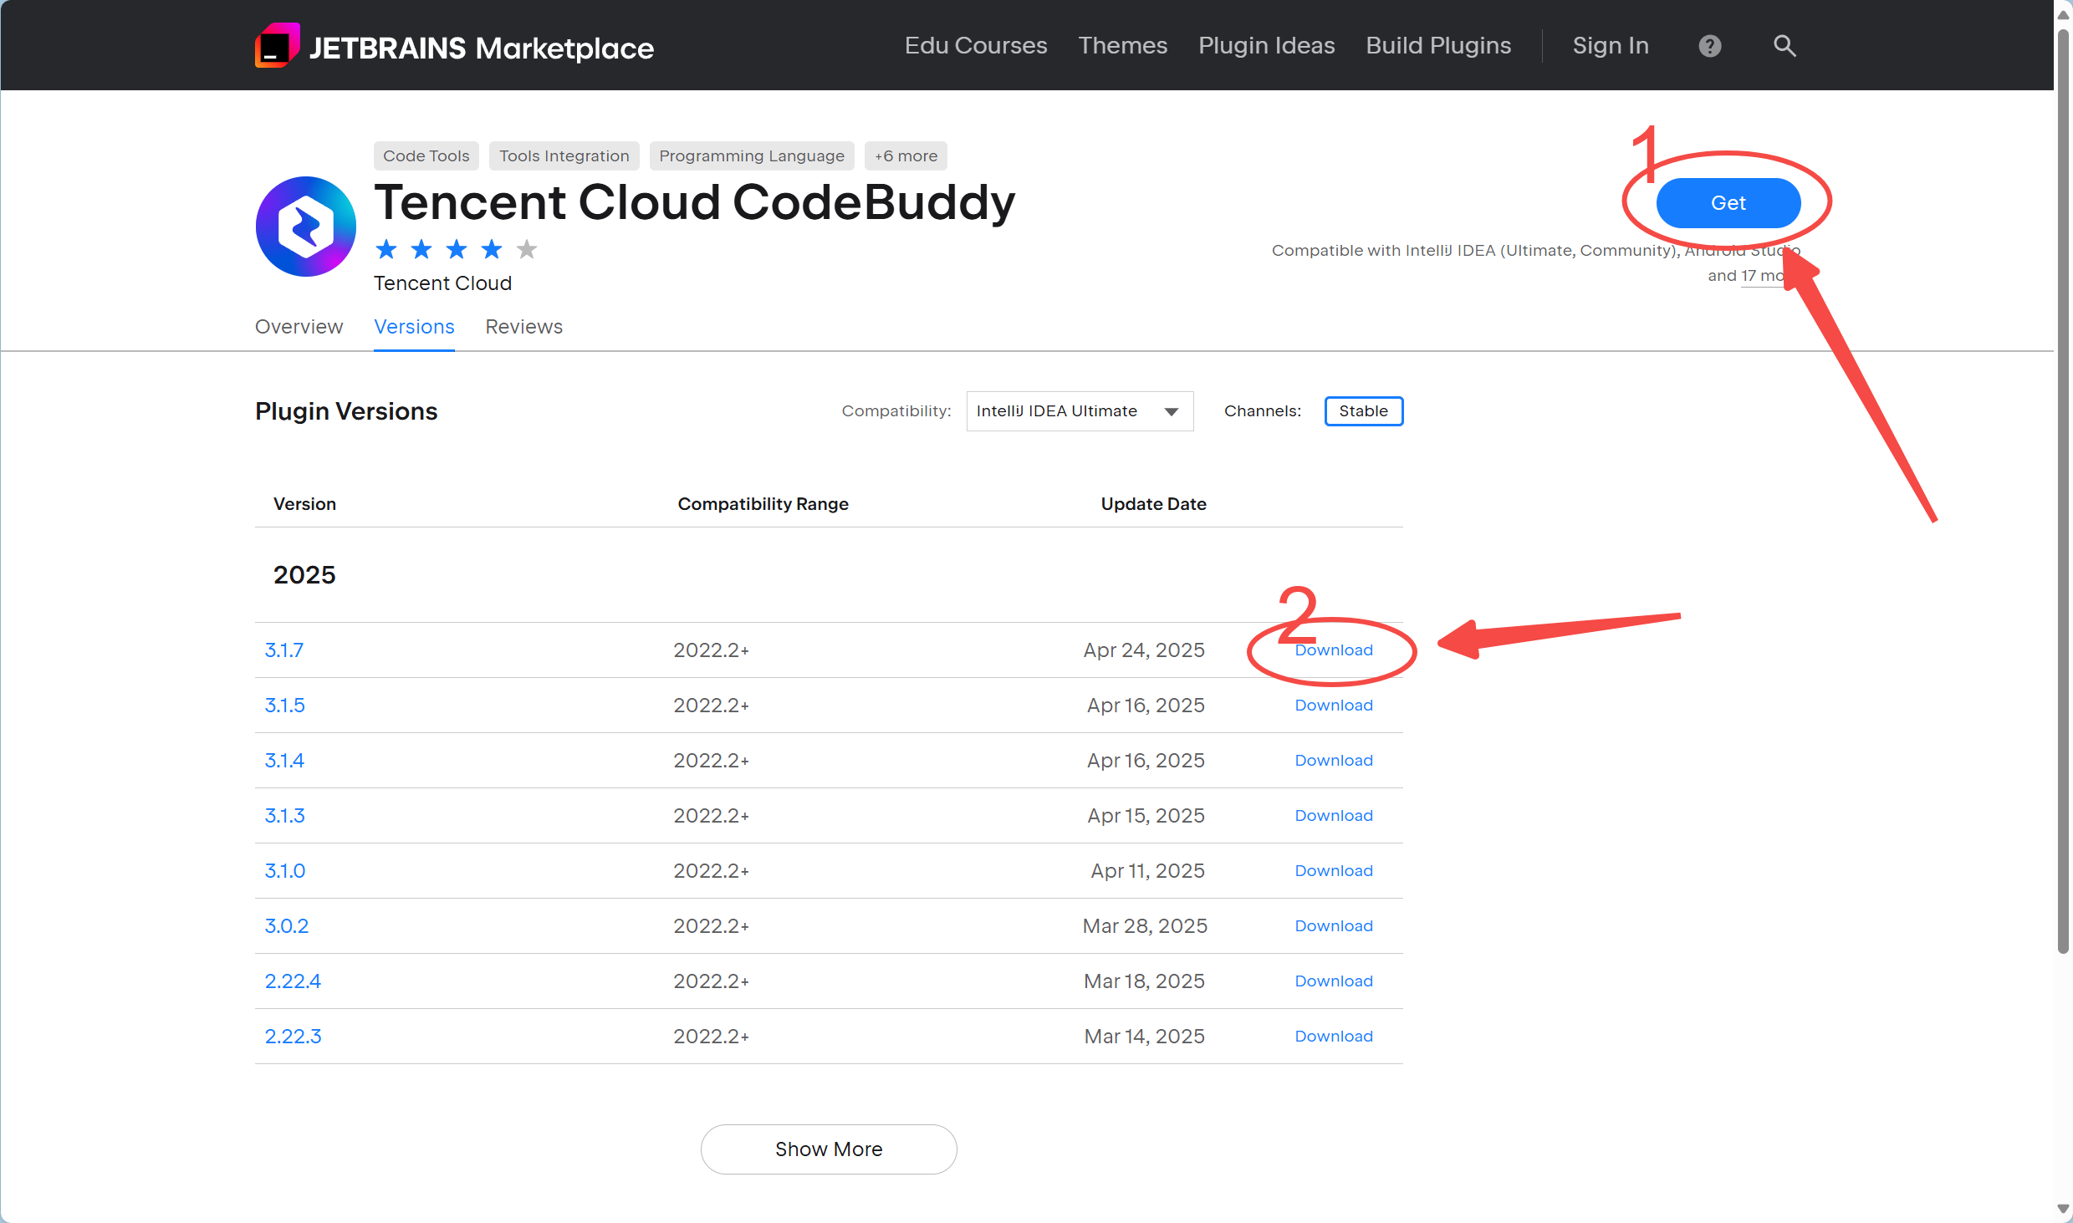
Task: Toggle the Stable channel filter
Action: click(x=1363, y=411)
